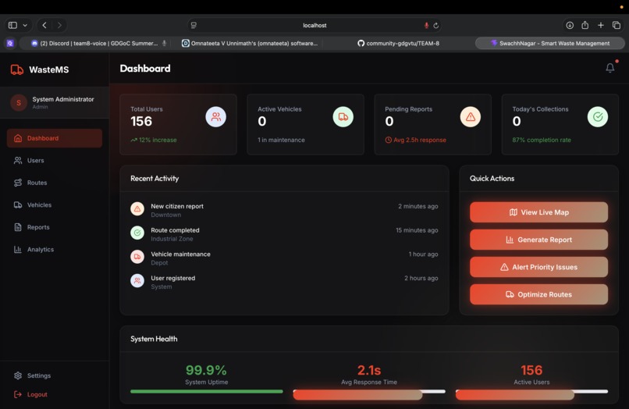
Task: Click the User registered entry
Action: (x=284, y=282)
